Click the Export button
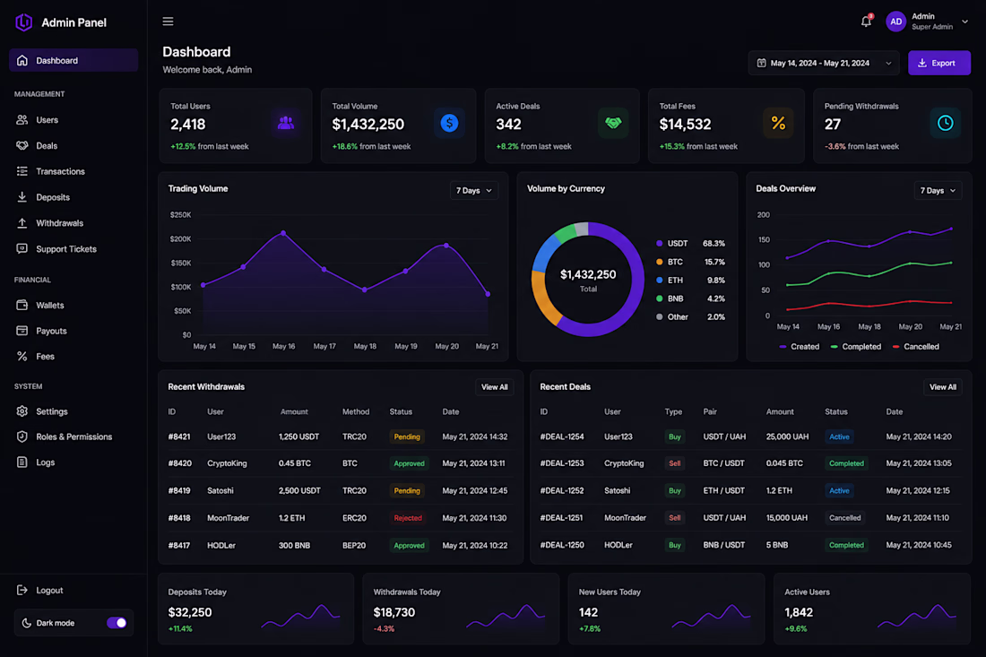This screenshot has height=657, width=986. pyautogui.click(x=938, y=63)
